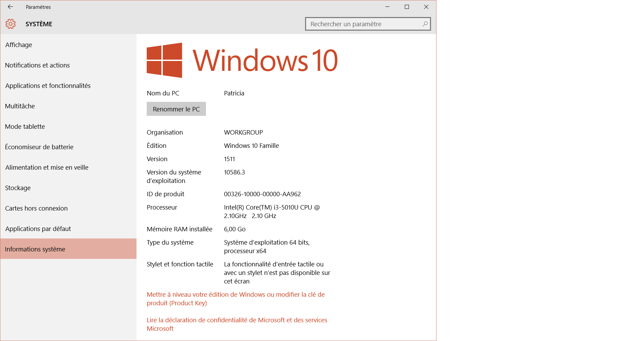Click the ID de produit label
The height and width of the screenshot is (341, 621).
[x=165, y=194]
